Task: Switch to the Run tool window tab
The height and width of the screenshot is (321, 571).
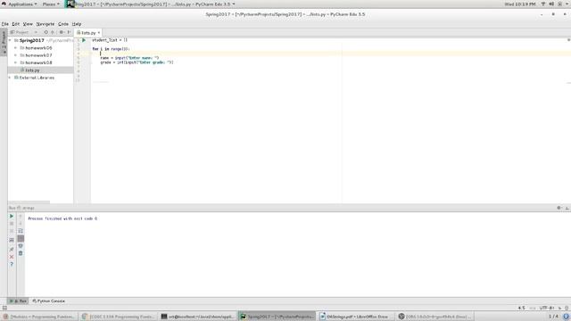Action: [x=18, y=301]
